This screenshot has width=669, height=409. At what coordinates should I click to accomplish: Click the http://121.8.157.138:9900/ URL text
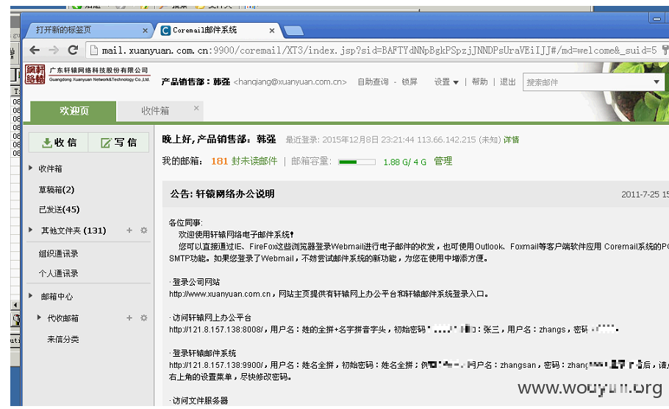[218, 365]
